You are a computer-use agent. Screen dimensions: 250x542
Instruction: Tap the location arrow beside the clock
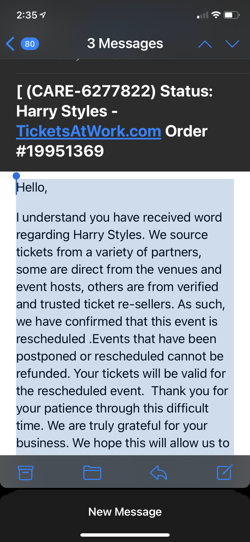coord(43,15)
